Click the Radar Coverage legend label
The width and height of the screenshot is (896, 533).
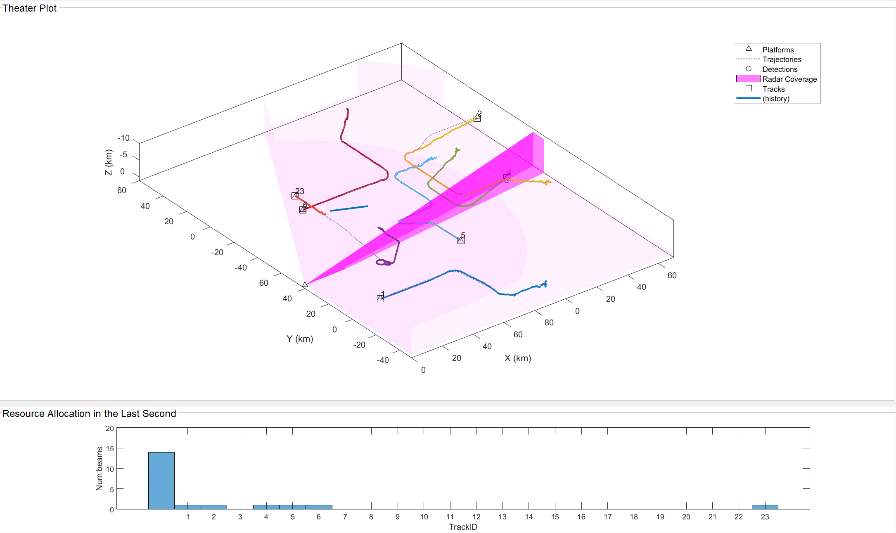coord(789,79)
